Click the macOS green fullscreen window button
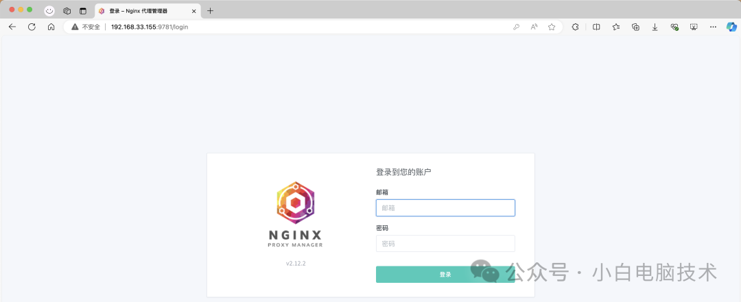Screen dimensions: 741x302 click(30, 10)
